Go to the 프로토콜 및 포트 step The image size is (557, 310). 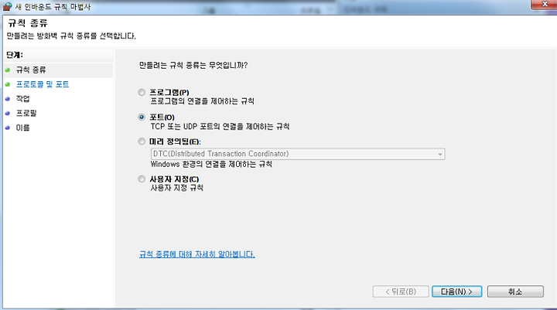[x=43, y=84]
